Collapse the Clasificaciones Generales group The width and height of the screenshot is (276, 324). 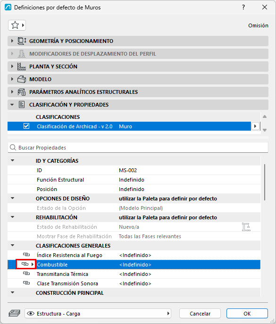click(x=13, y=245)
